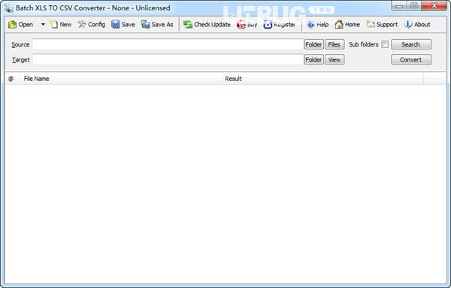This screenshot has width=451, height=288.
Task: Run Check Update from the toolbar
Action: coord(207,25)
